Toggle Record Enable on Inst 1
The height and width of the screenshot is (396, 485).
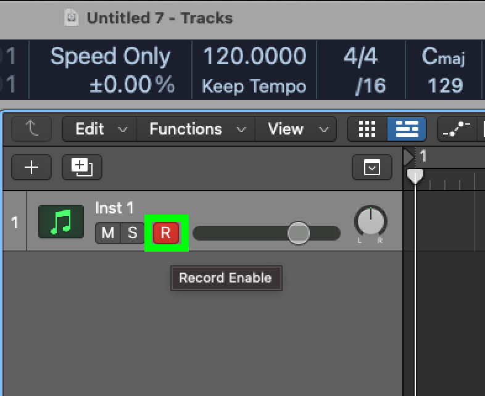166,233
